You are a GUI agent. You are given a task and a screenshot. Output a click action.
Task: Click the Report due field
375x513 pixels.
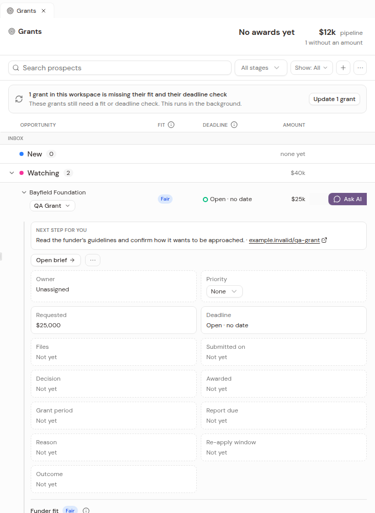pos(283,416)
